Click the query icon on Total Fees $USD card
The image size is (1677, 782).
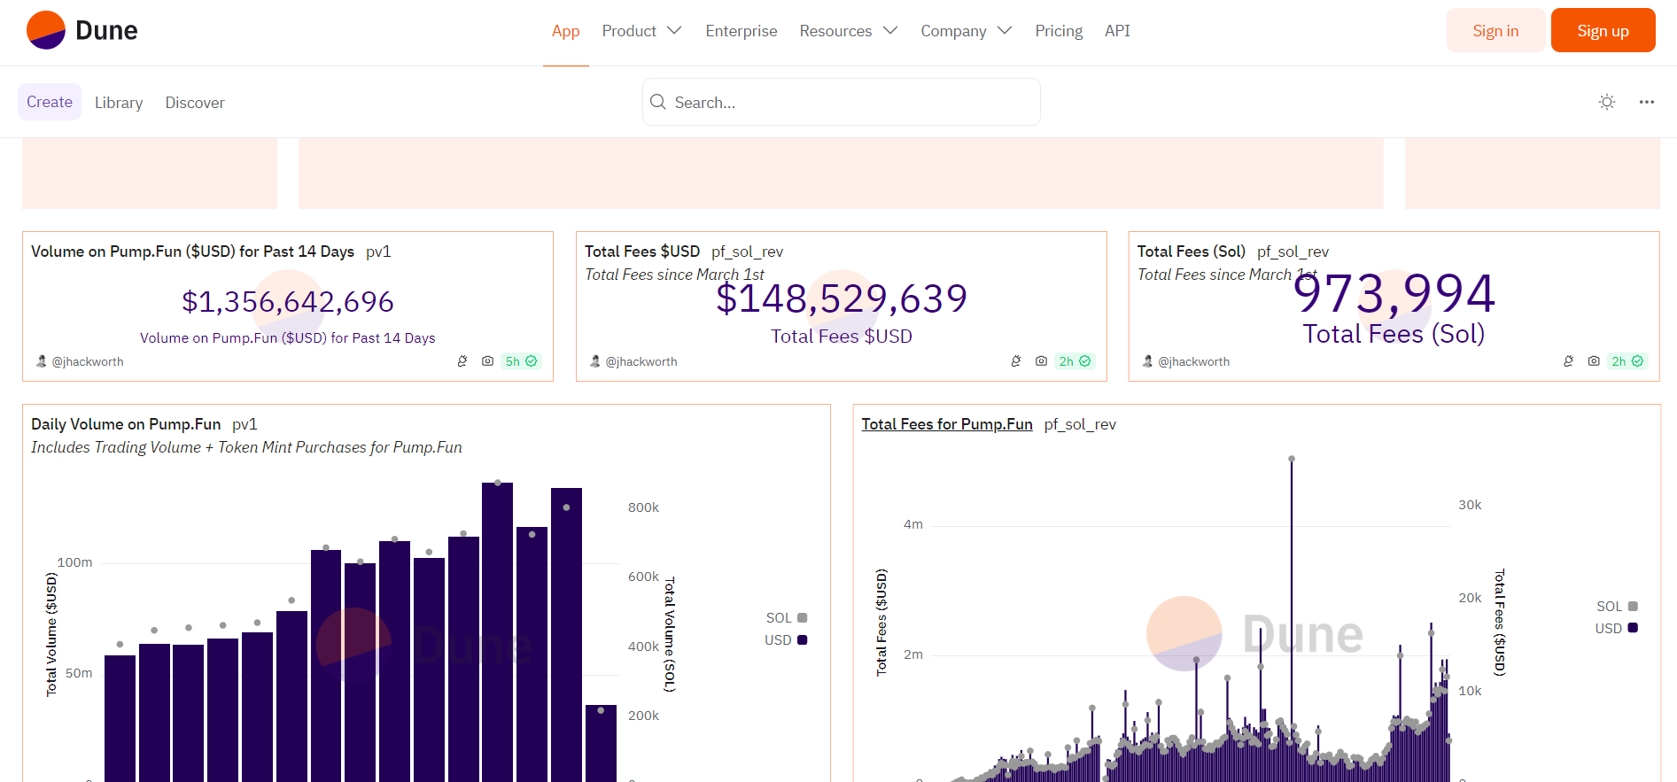pos(1016,361)
